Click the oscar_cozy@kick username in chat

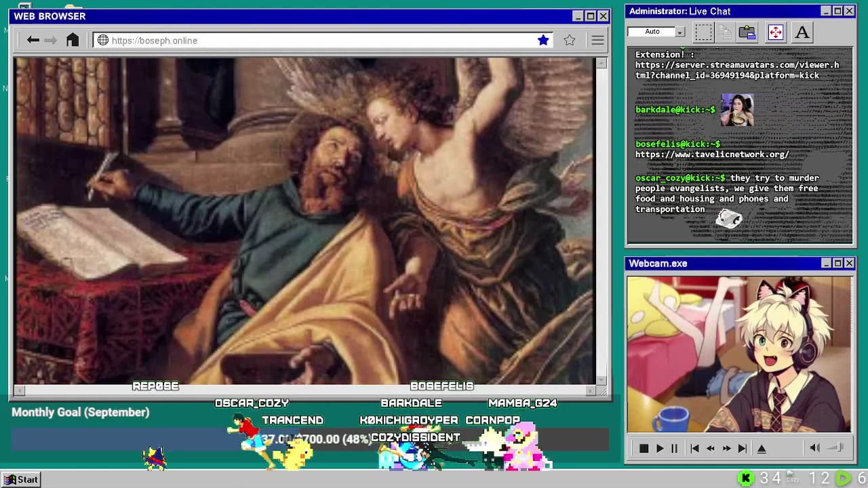[680, 178]
